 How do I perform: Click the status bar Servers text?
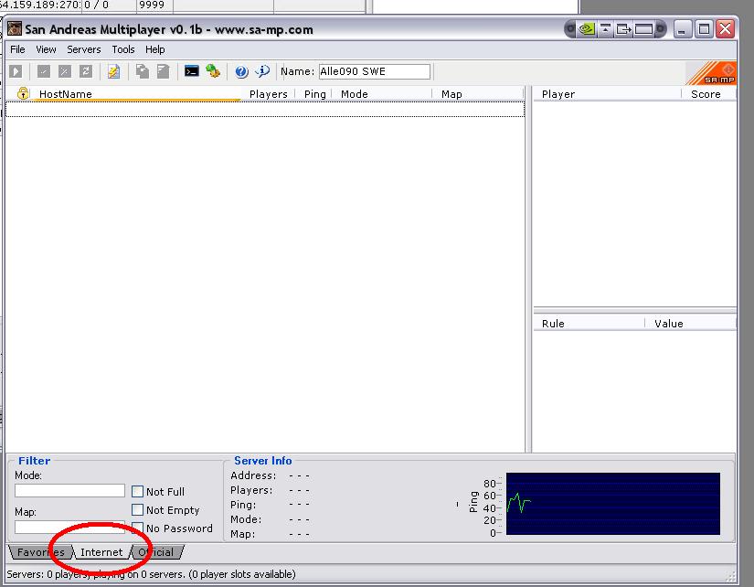[x=151, y=574]
